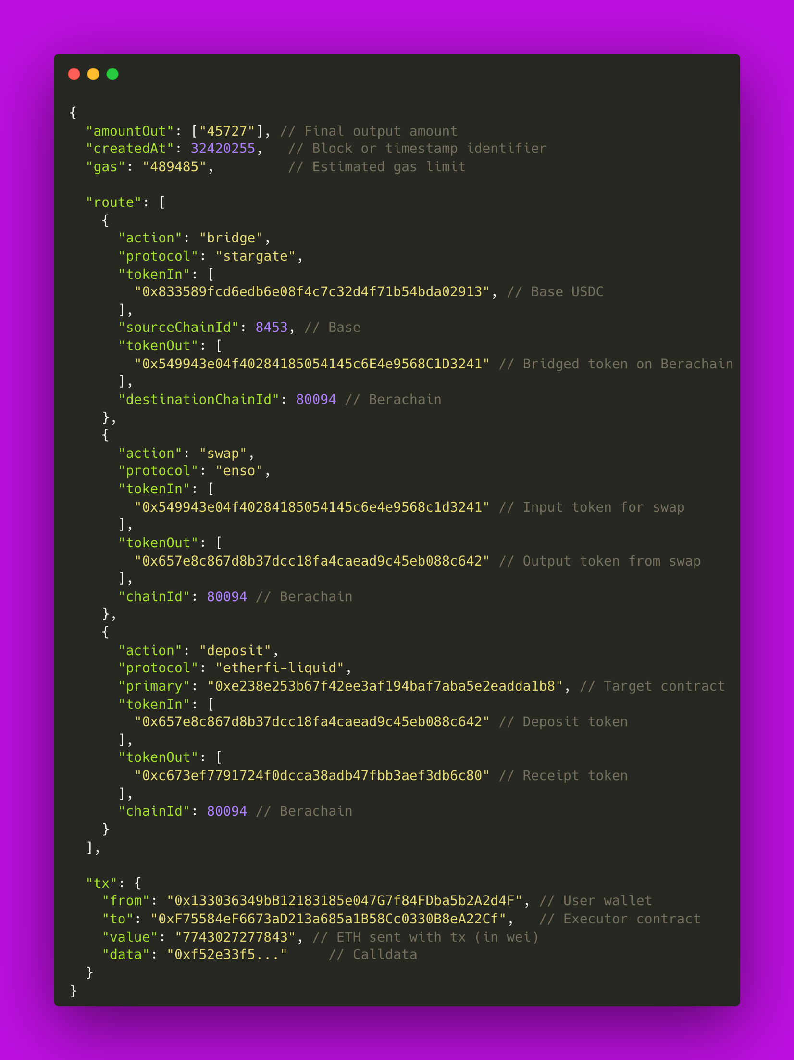Viewport: 794px width, 1060px height.
Task: Click the executor contract "to" address
Action: (x=328, y=919)
